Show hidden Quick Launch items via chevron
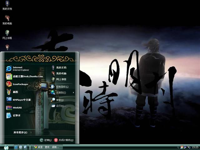200x150 pixels. [x=30, y=147]
